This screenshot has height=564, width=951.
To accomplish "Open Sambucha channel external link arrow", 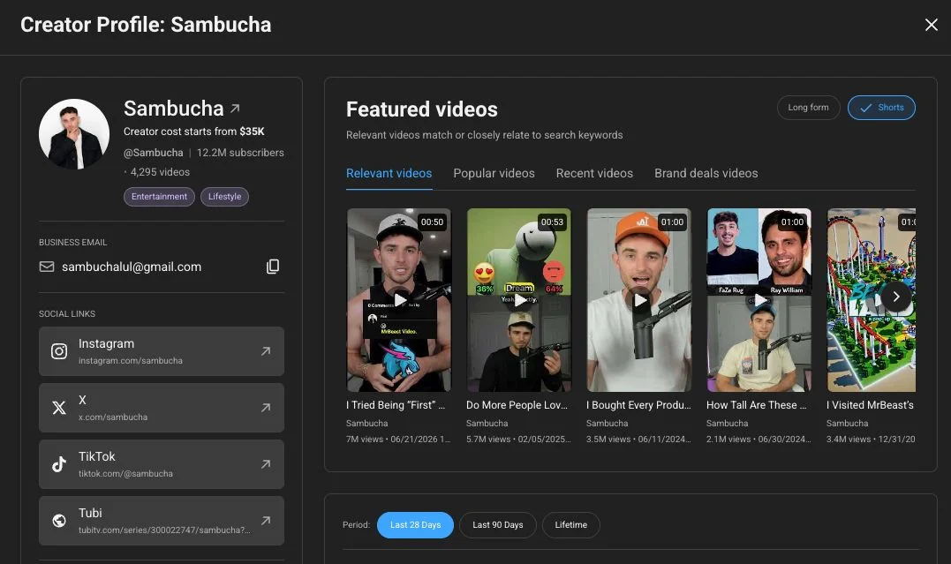I will click(x=236, y=109).
